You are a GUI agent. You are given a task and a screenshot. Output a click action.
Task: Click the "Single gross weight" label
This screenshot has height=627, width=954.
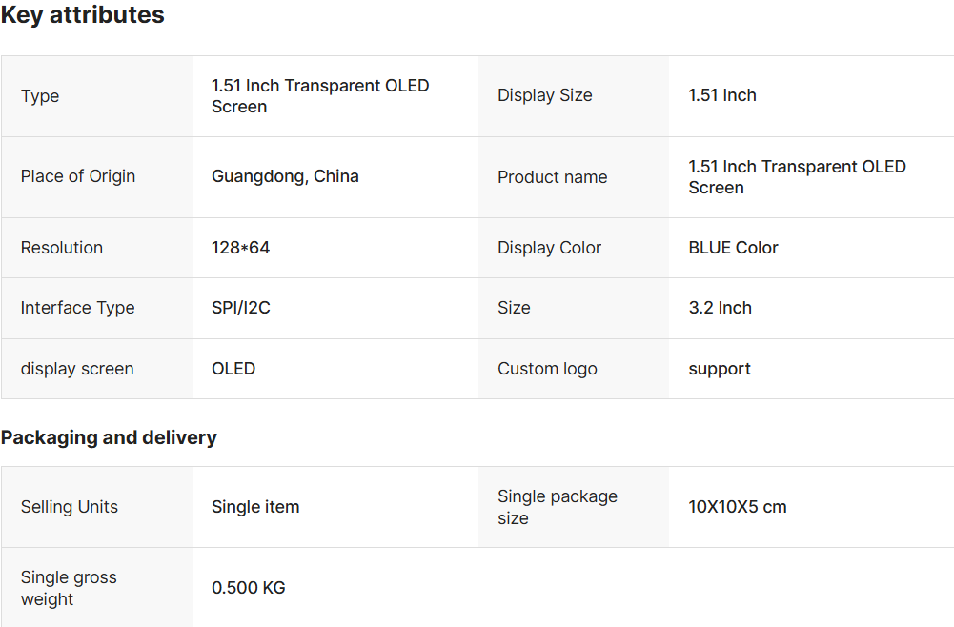69,588
